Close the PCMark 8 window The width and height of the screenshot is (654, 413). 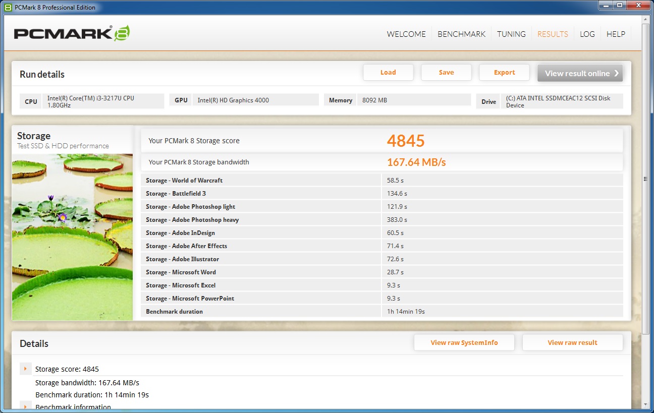pos(638,6)
